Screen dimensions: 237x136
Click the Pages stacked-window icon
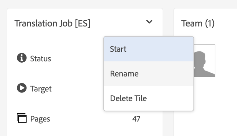21,118
